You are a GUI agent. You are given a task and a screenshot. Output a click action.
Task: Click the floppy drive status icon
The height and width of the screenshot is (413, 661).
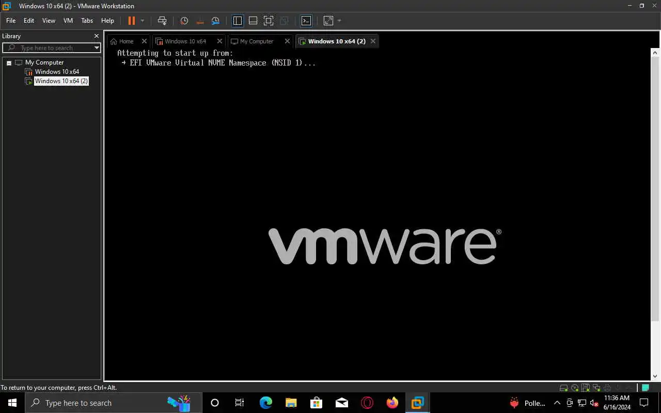586,388
